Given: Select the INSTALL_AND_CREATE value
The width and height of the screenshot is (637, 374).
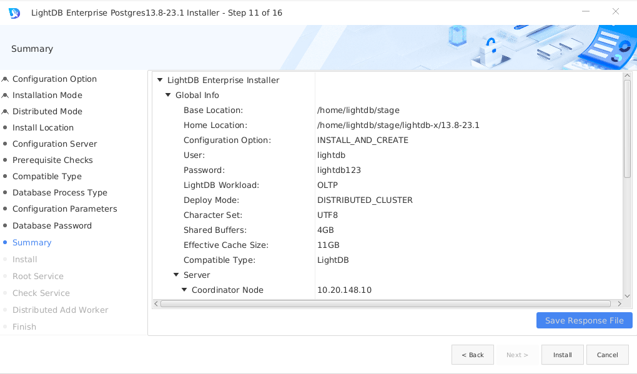Looking at the screenshot, I should (x=363, y=140).
